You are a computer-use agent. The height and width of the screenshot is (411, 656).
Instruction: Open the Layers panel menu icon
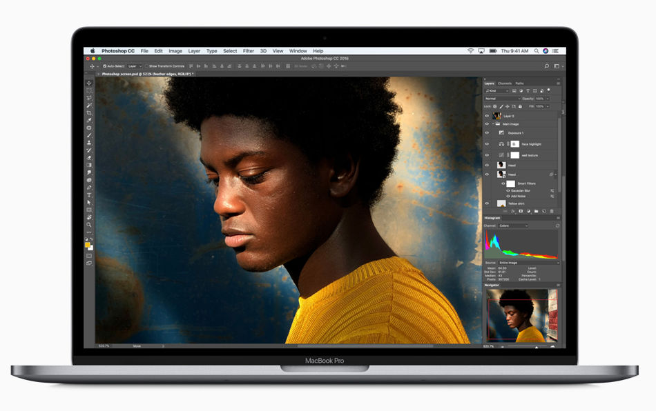pyautogui.click(x=558, y=83)
